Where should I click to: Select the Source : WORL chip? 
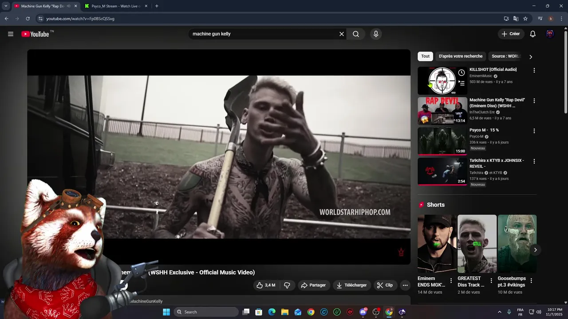coord(506,56)
